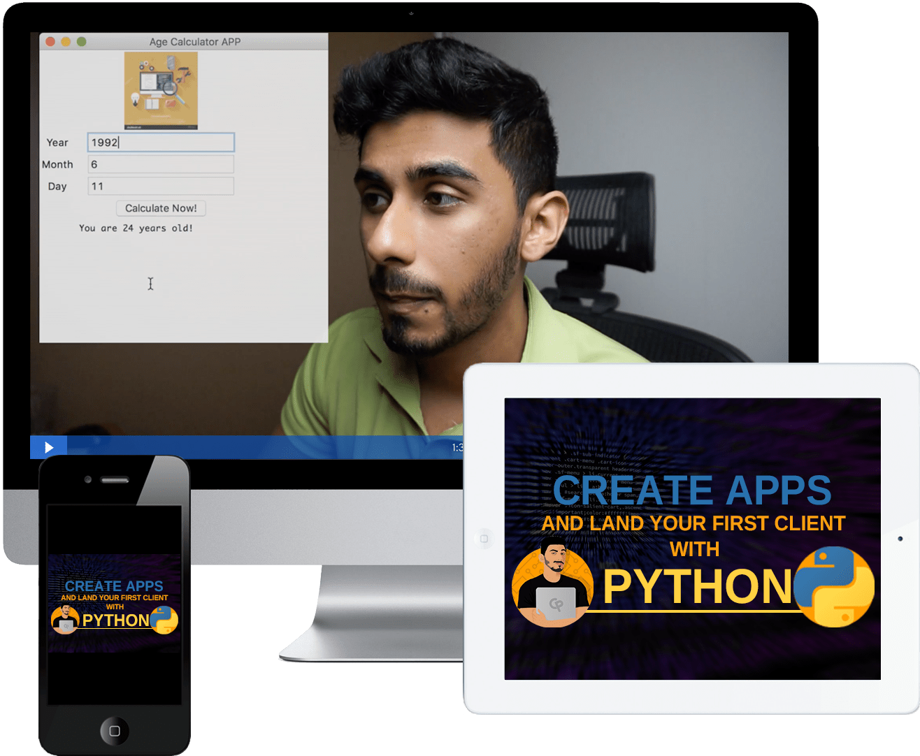Click the 'PYTHON' word on the tablet

697,586
